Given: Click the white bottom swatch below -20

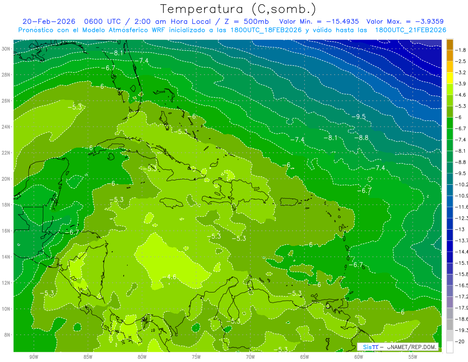Looking at the screenshot, I should point(450,347).
